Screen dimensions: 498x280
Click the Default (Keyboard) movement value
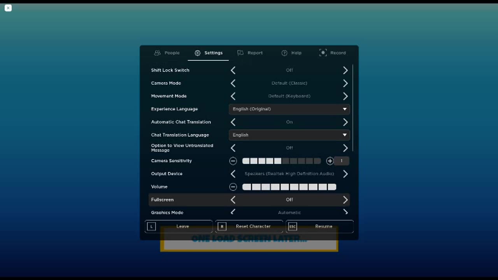tap(289, 96)
